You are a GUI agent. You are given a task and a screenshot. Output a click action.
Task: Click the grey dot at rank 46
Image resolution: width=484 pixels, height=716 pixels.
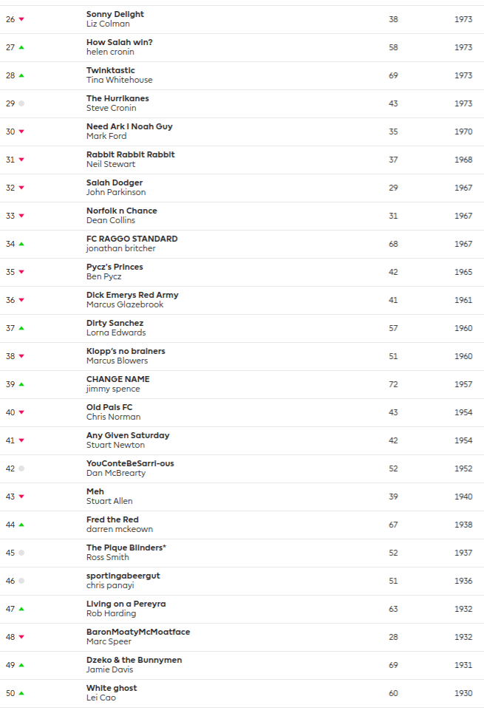tap(21, 581)
